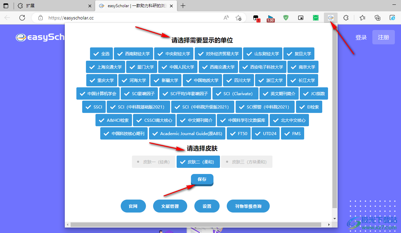The width and height of the screenshot is (401, 233).
Task: Toggle EI检索 checkbox
Action: pos(309,107)
